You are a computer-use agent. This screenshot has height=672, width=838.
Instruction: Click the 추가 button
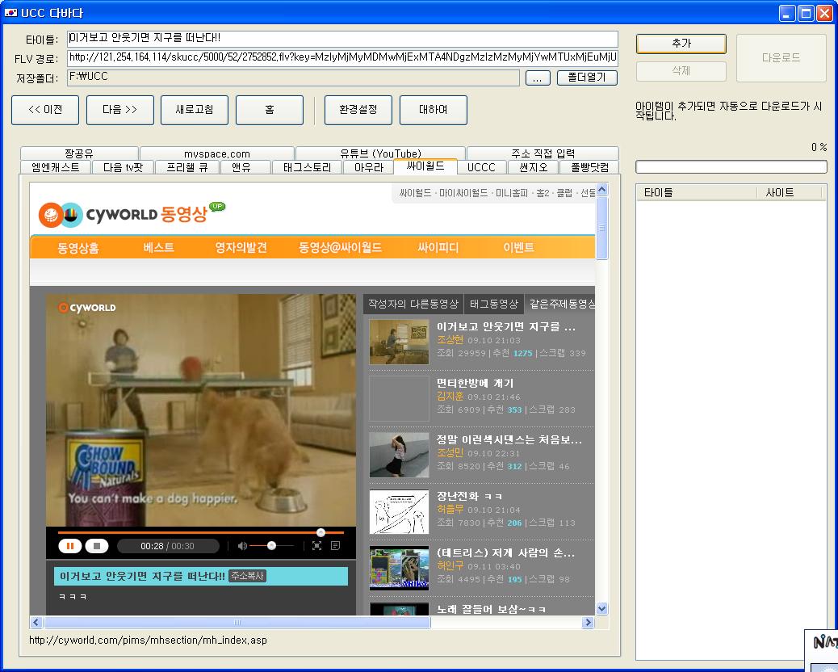coord(681,44)
